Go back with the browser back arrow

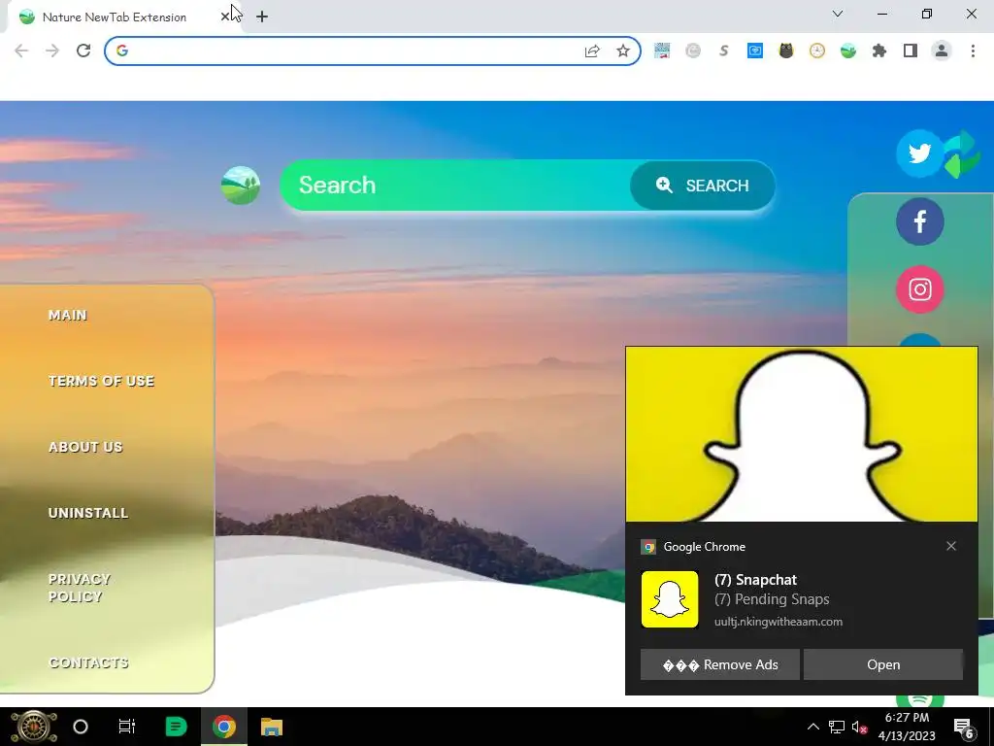coord(21,51)
